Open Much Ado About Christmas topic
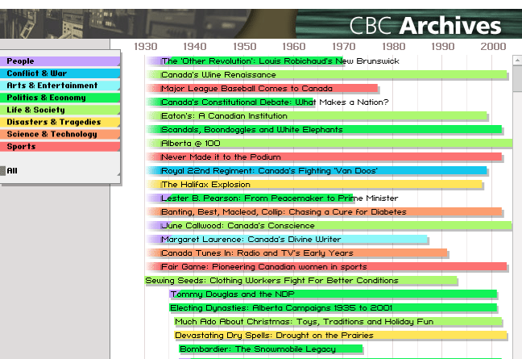The image size is (522, 359). pyautogui.click(x=338, y=321)
